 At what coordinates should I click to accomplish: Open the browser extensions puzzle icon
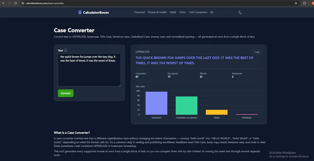click(305, 3)
